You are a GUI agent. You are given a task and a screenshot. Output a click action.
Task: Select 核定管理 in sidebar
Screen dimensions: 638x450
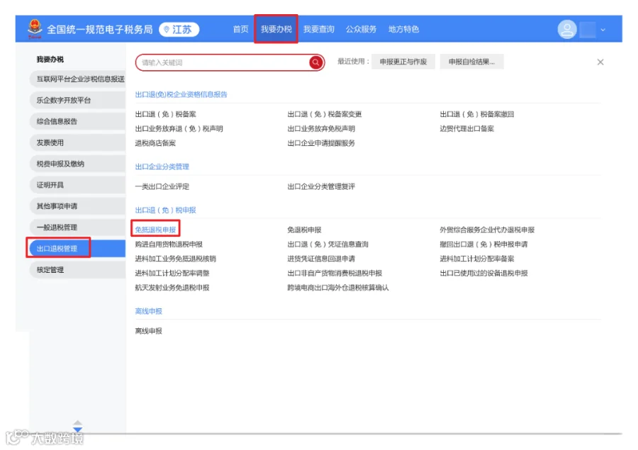(78, 269)
